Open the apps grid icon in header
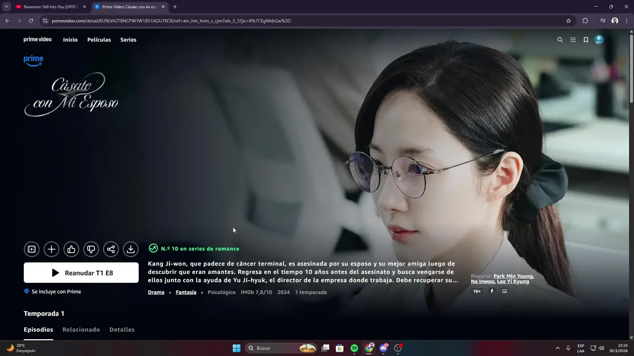Screen dimensions: 634x356 pyautogui.click(x=573, y=40)
